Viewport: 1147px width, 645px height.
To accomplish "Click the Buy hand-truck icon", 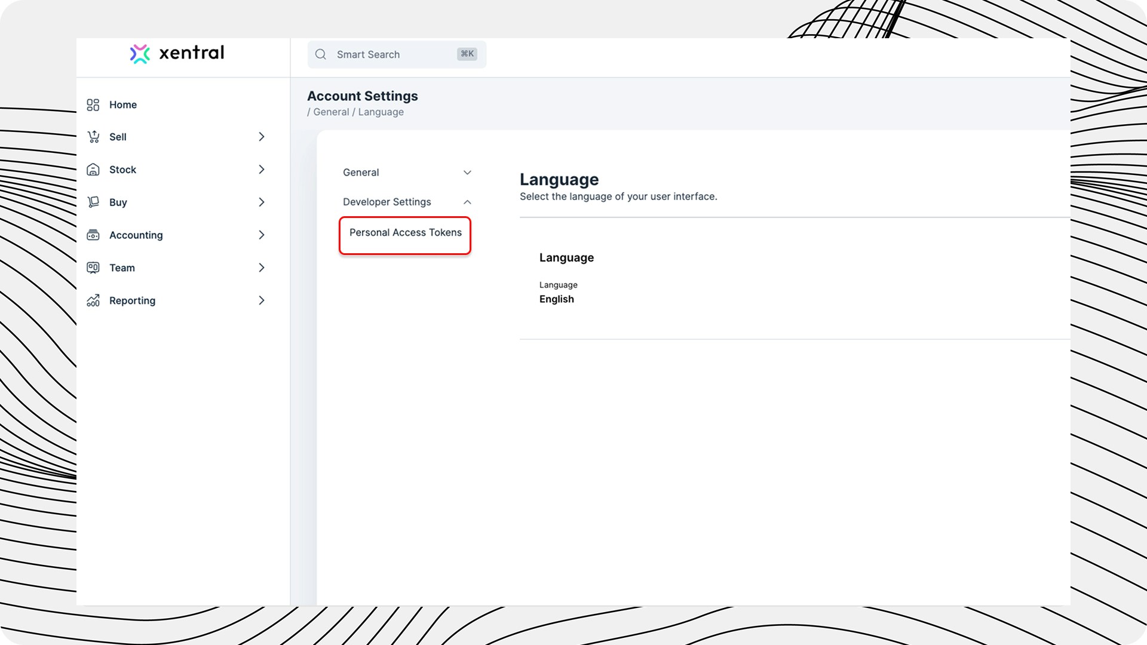I will pyautogui.click(x=93, y=202).
